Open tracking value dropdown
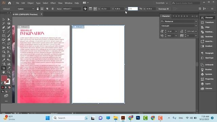This screenshot has width=217, height=122. pyautogui.click(x=196, y=36)
